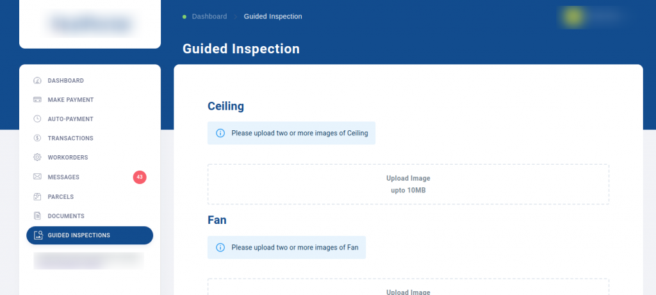
Task: Click the Dashboard gauge icon in sidebar
Action: coord(37,81)
